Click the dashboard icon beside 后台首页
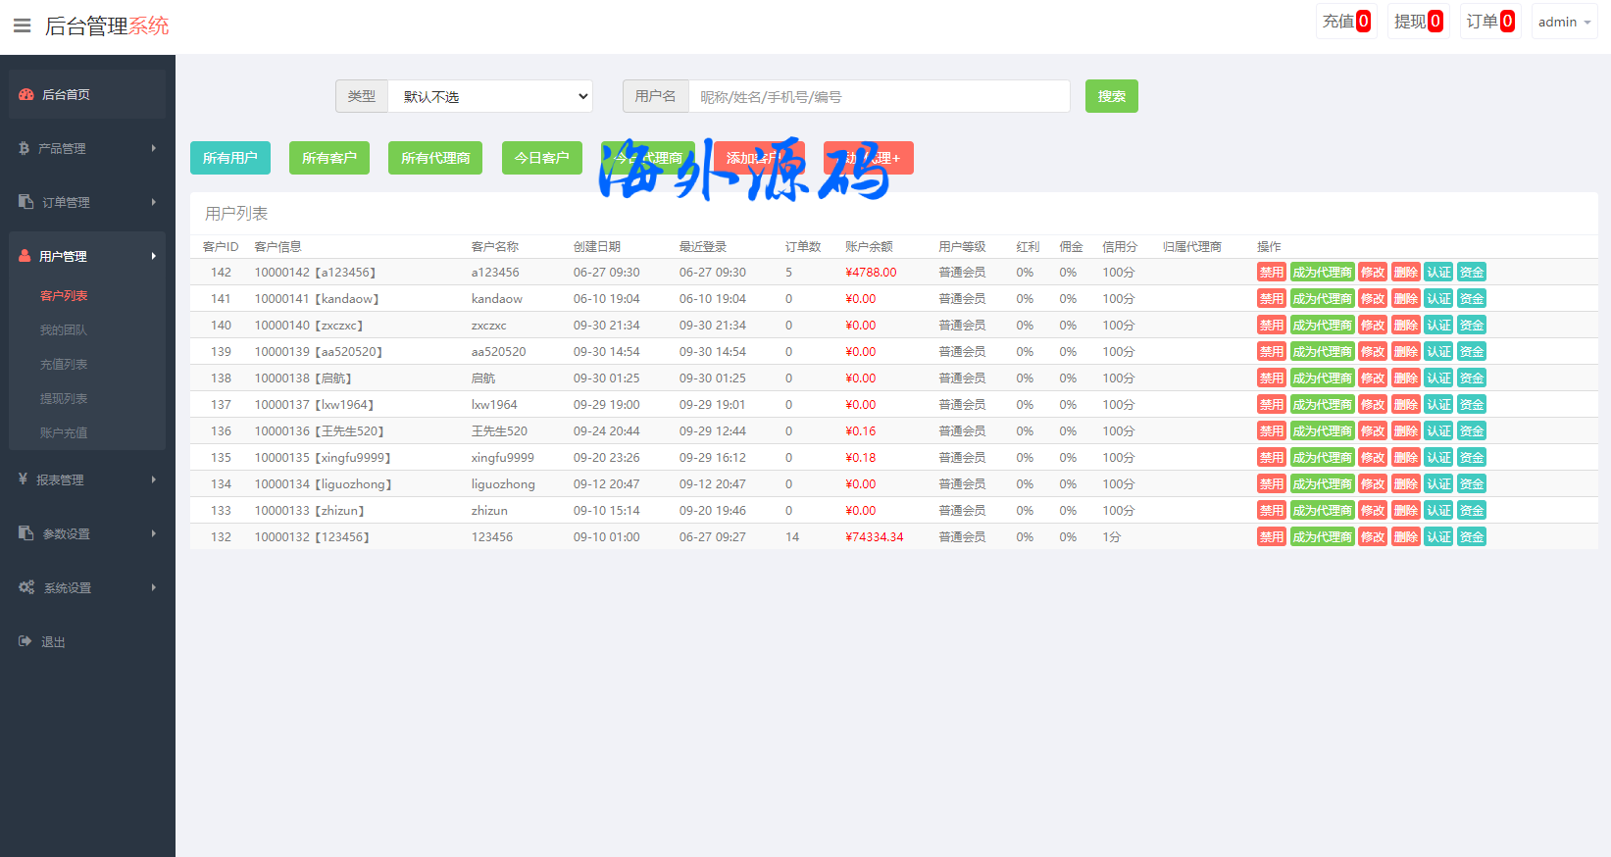 point(26,95)
